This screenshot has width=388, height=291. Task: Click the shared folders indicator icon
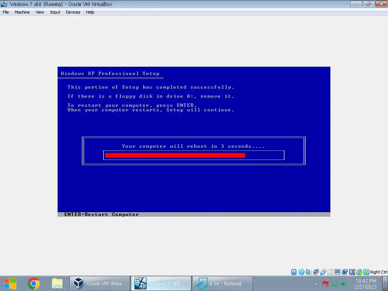coord(330,272)
